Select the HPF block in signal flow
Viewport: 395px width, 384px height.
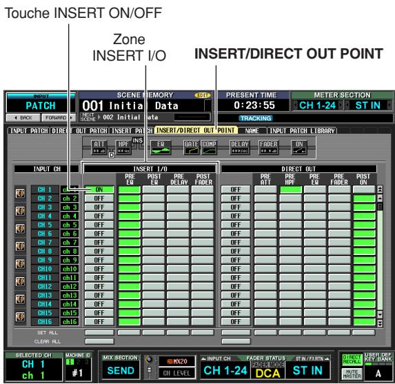point(123,147)
